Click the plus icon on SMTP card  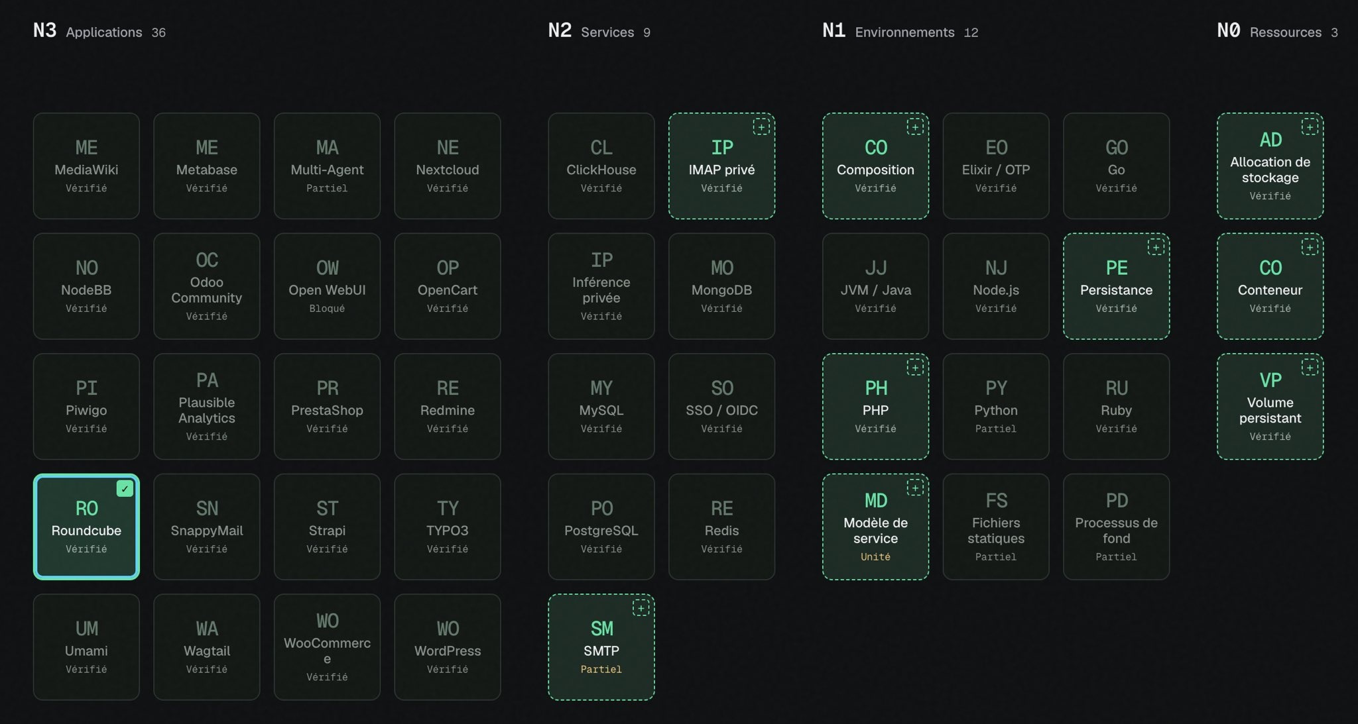[641, 608]
